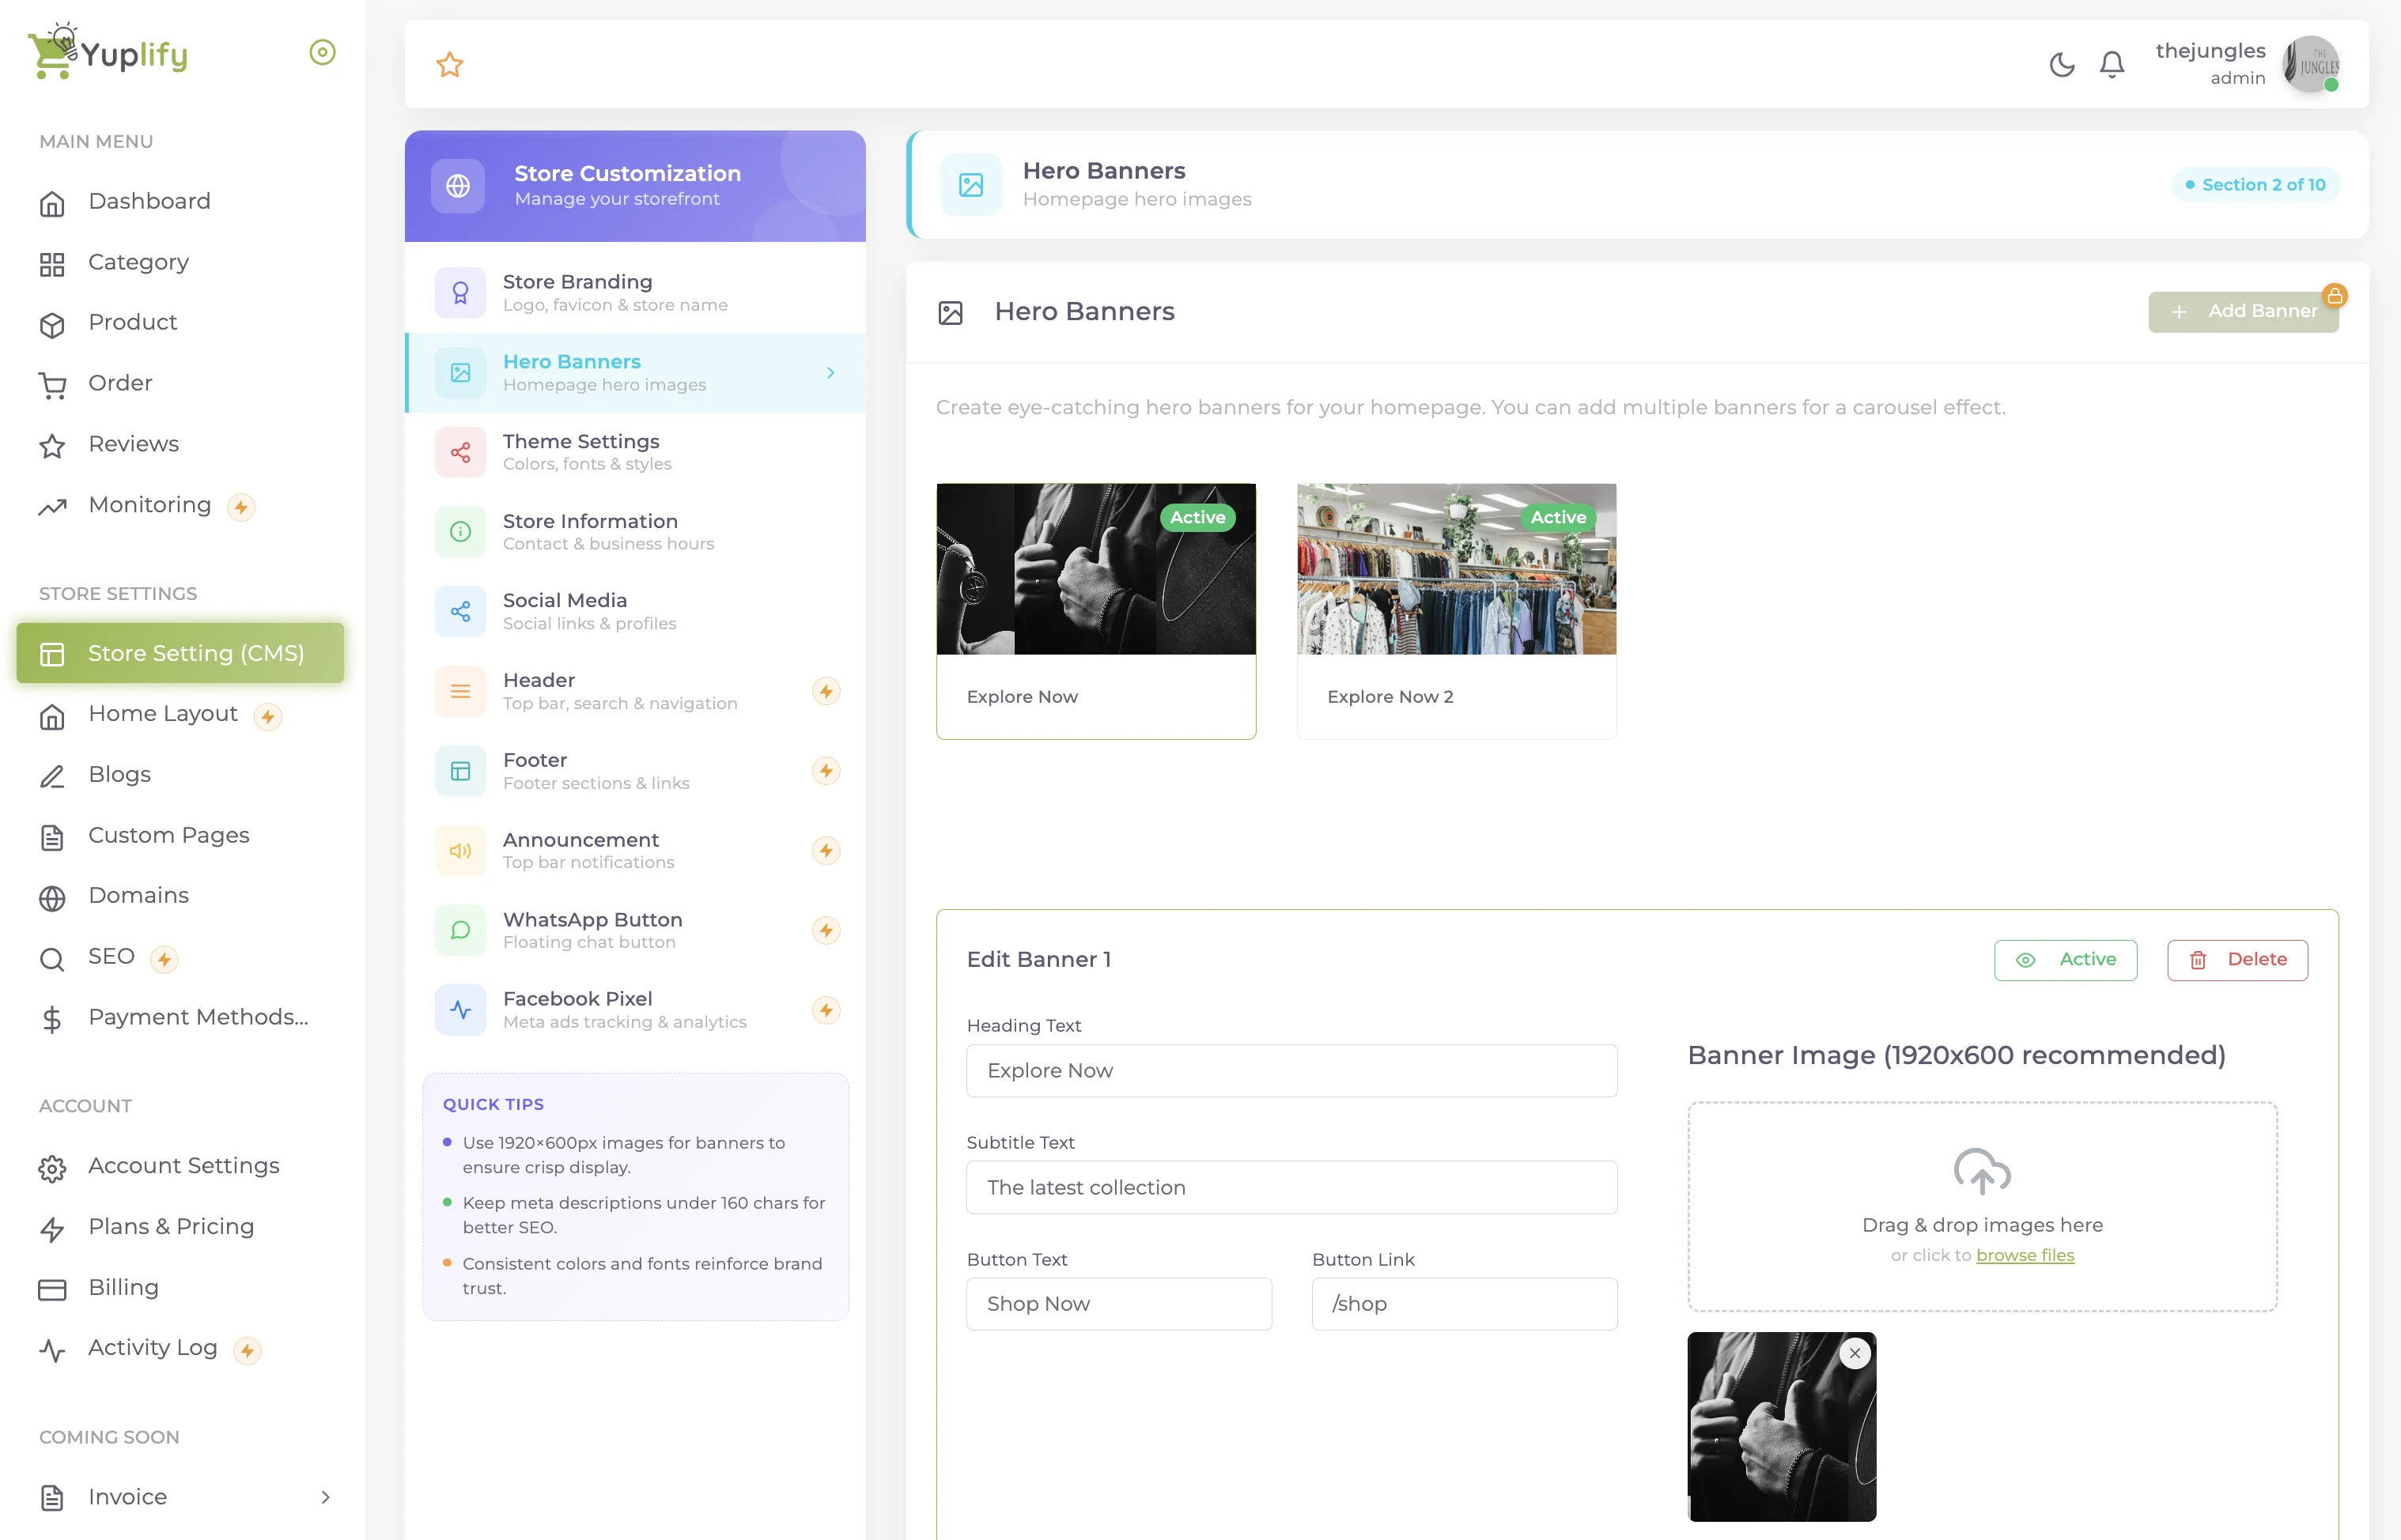This screenshot has height=1540, width=2401.
Task: Open Home Layout in sidebar
Action: [x=180, y=714]
